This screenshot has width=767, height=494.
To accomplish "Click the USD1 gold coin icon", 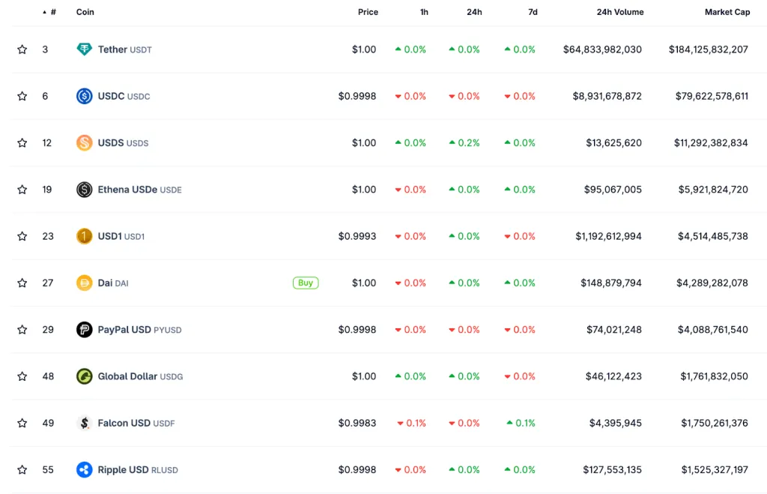I will [x=84, y=236].
